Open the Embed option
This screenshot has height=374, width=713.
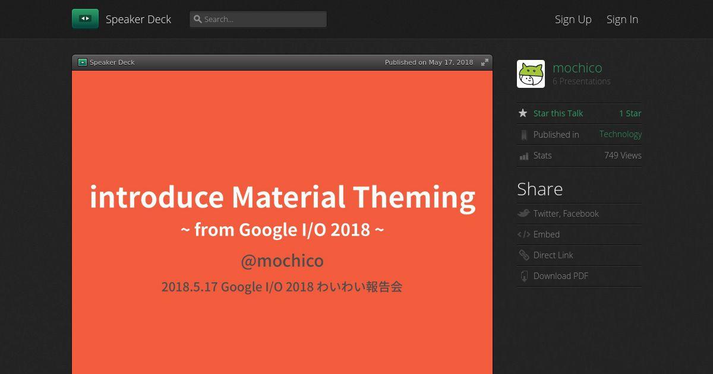pyautogui.click(x=547, y=234)
